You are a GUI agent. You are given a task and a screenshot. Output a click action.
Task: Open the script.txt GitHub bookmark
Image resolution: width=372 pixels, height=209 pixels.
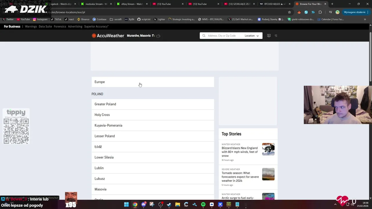click(144, 19)
